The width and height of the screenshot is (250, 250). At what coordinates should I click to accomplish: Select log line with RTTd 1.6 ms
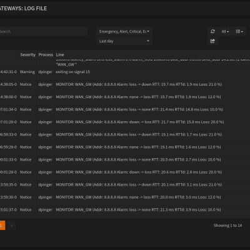point(138,147)
